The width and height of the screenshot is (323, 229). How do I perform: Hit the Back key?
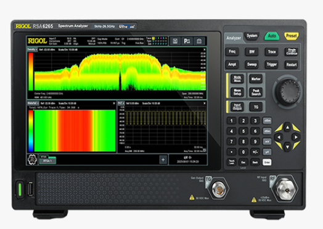click(x=255, y=162)
